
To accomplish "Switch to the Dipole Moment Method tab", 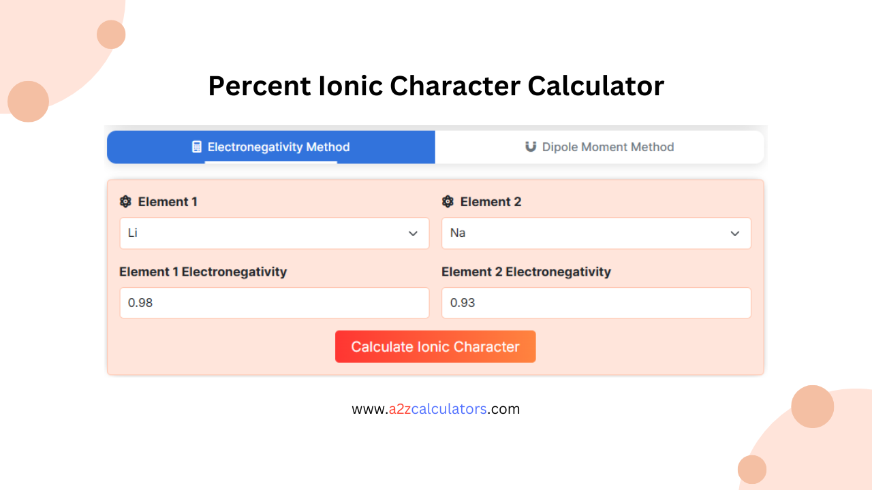I will click(x=599, y=147).
